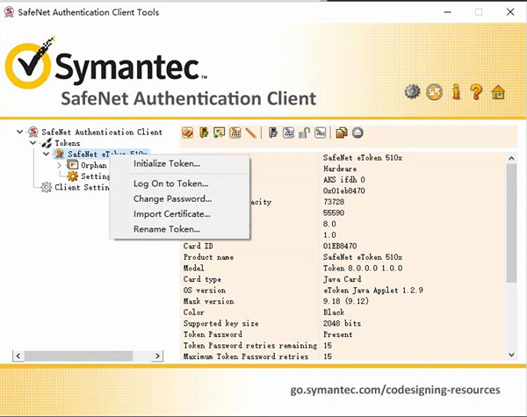The image size is (527, 417).
Task: Click the 'Token 8.0.0.0 1.0.0' model value
Action: (363, 268)
